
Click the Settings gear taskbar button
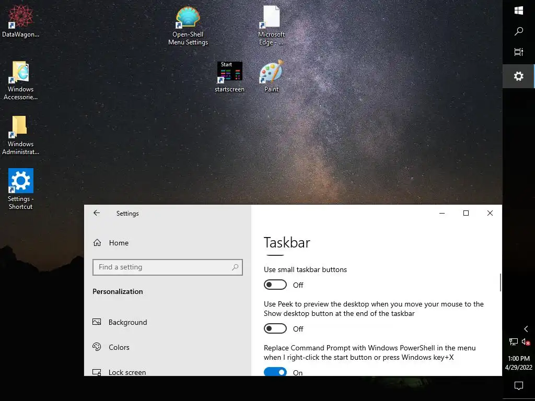[x=519, y=76]
